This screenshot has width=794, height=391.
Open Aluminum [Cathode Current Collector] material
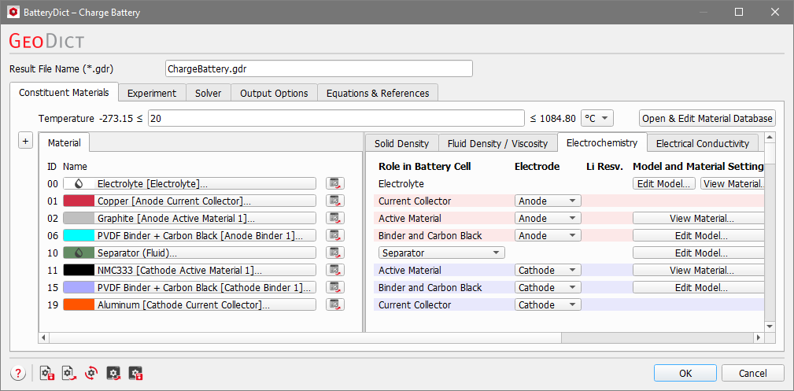tap(190, 304)
